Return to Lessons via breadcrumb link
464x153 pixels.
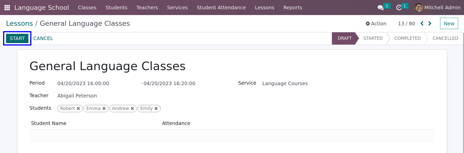pos(19,24)
